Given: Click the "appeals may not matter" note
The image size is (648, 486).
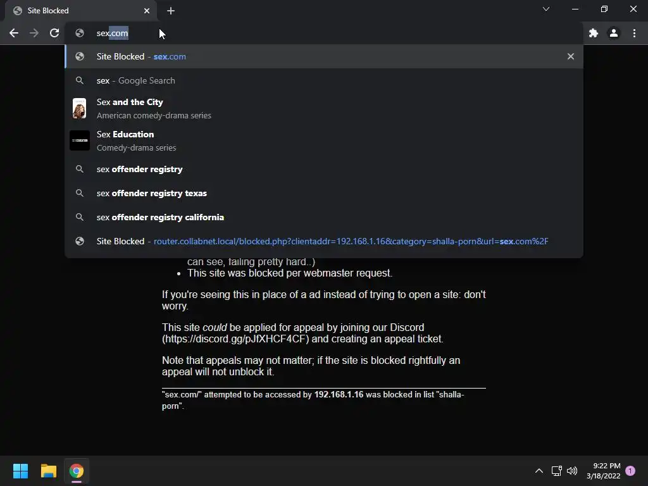Looking at the screenshot, I should [311, 366].
